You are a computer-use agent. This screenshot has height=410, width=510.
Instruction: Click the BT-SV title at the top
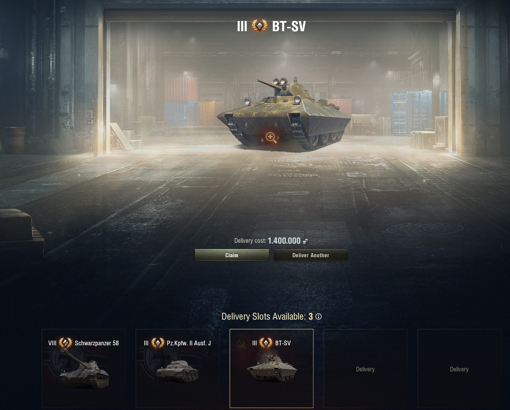coord(289,27)
